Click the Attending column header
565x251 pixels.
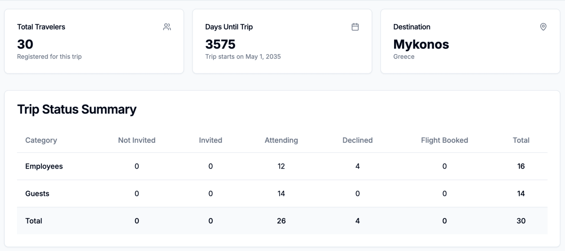(x=281, y=140)
